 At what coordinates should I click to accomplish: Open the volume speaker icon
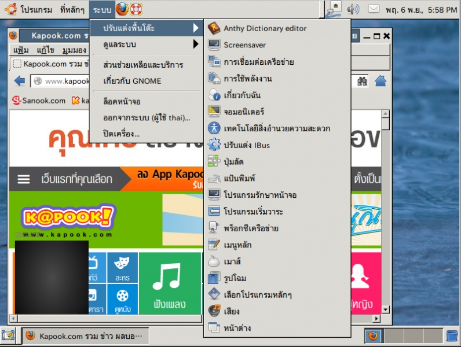point(353,9)
